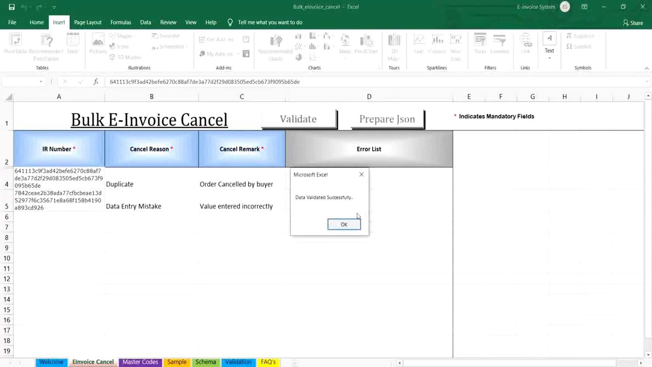The image size is (652, 367).
Task: Click the formula bar text
Action: (x=204, y=82)
